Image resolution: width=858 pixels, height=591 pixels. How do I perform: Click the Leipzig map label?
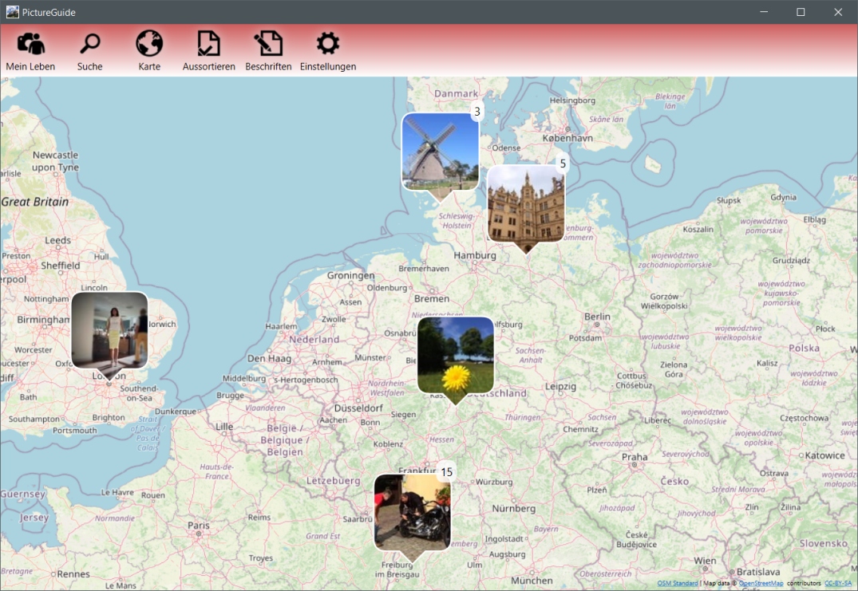560,387
